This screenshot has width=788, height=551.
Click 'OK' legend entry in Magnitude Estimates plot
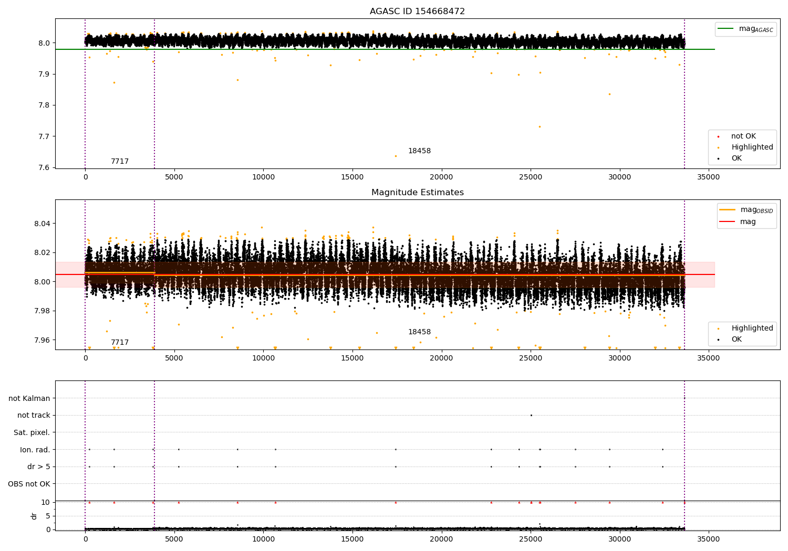pyautogui.click(x=736, y=340)
